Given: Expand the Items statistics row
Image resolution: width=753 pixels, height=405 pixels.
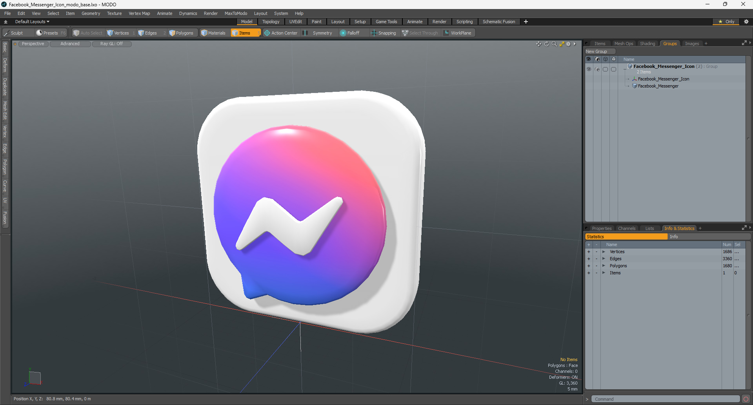Looking at the screenshot, I should tap(604, 273).
